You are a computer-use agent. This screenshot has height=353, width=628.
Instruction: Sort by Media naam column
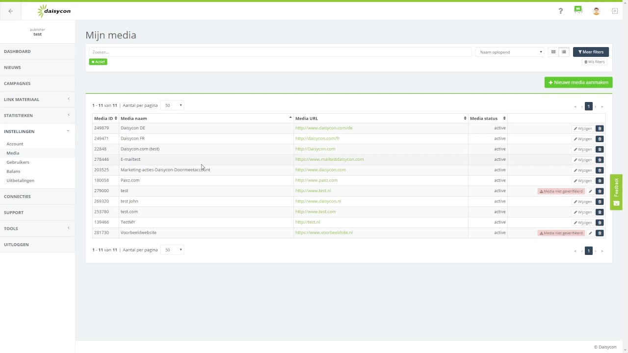click(206, 118)
